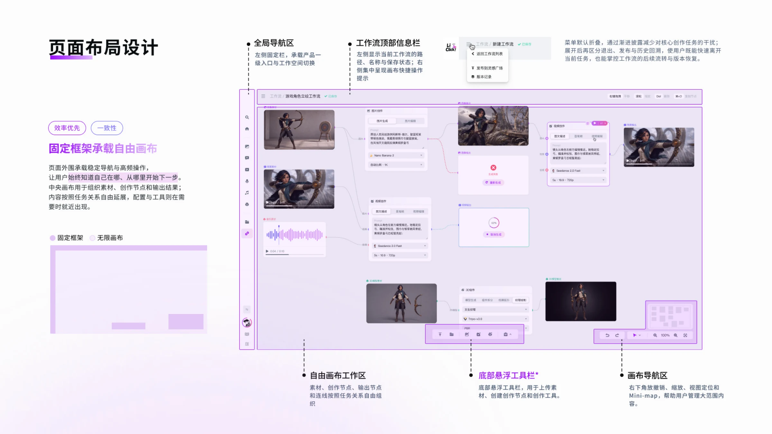The width and height of the screenshot is (772, 434).
Task: Click the audio clip progress bar
Action: (x=295, y=254)
